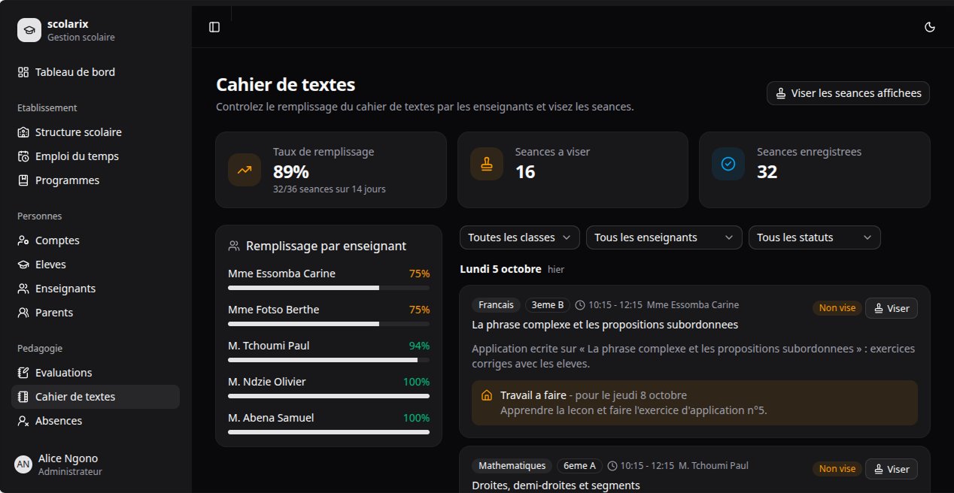Image resolution: width=954 pixels, height=493 pixels.
Task: Click Droites, demi-droites et segments title
Action: pos(556,485)
